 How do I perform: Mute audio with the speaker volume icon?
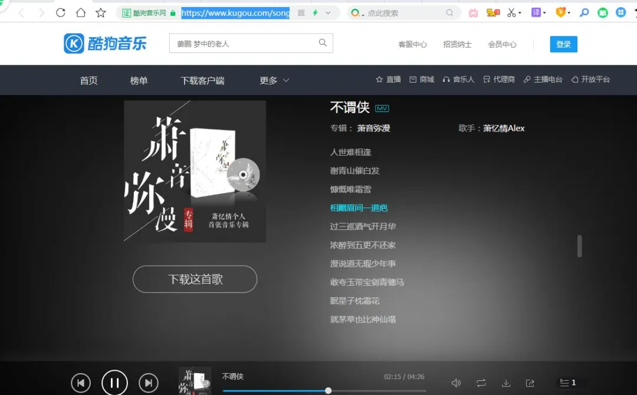456,383
